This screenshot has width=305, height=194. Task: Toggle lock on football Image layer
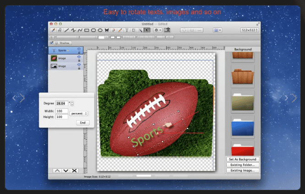(79, 60)
